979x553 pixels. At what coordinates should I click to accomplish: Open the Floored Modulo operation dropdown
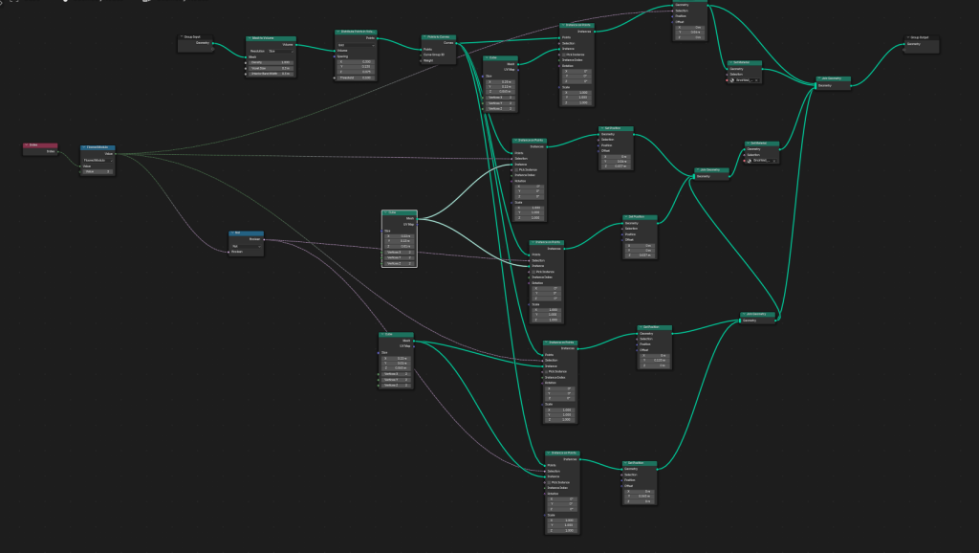click(x=98, y=160)
